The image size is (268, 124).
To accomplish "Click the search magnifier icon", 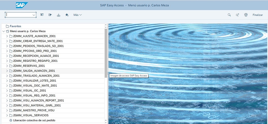I will coord(229,15).
